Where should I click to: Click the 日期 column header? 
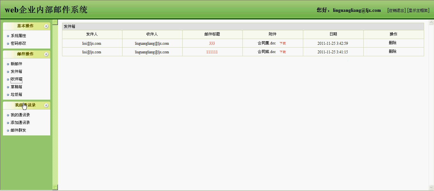click(x=333, y=34)
